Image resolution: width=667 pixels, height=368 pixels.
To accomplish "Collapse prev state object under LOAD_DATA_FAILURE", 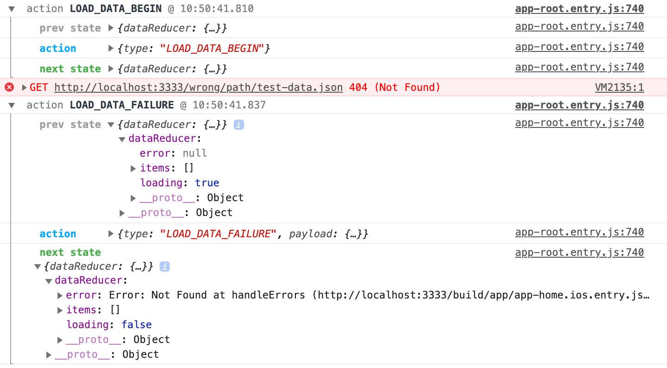I will point(111,125).
